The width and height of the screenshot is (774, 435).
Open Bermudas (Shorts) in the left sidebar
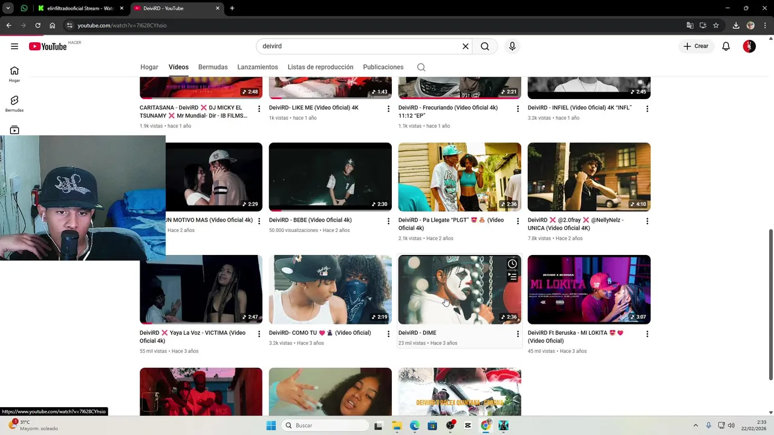tap(15, 104)
